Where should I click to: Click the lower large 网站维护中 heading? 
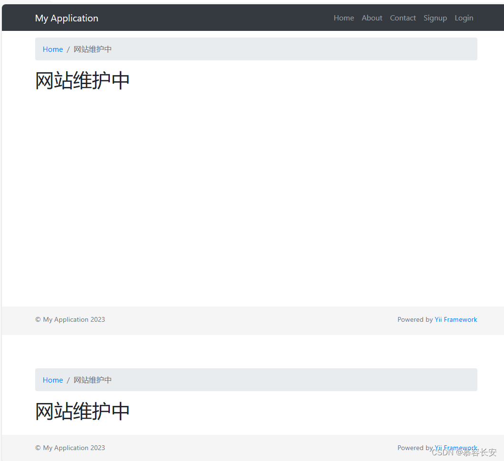point(82,411)
